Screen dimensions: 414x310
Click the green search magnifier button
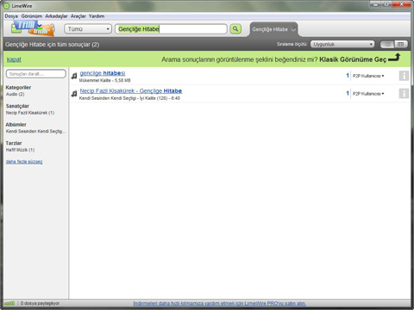point(235,29)
